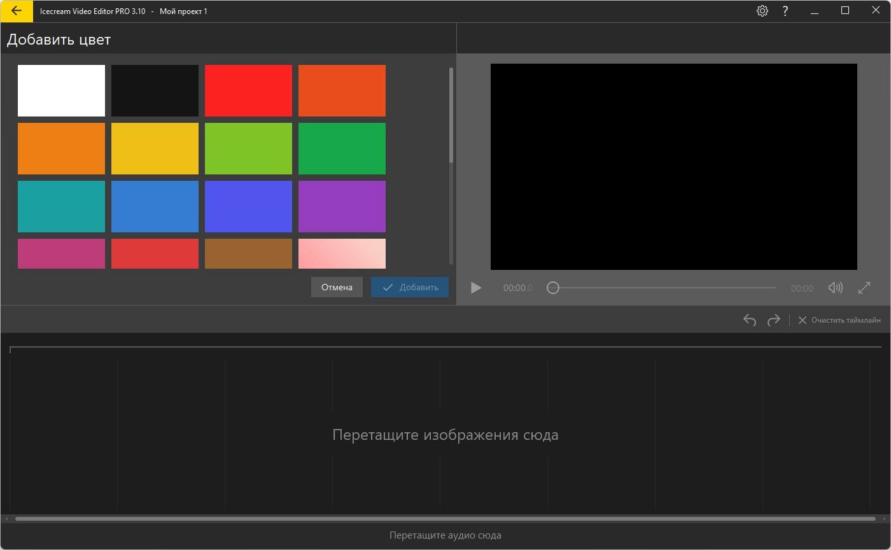Maximize the Icecream Video Editor window
This screenshot has width=891, height=550.
click(x=845, y=11)
